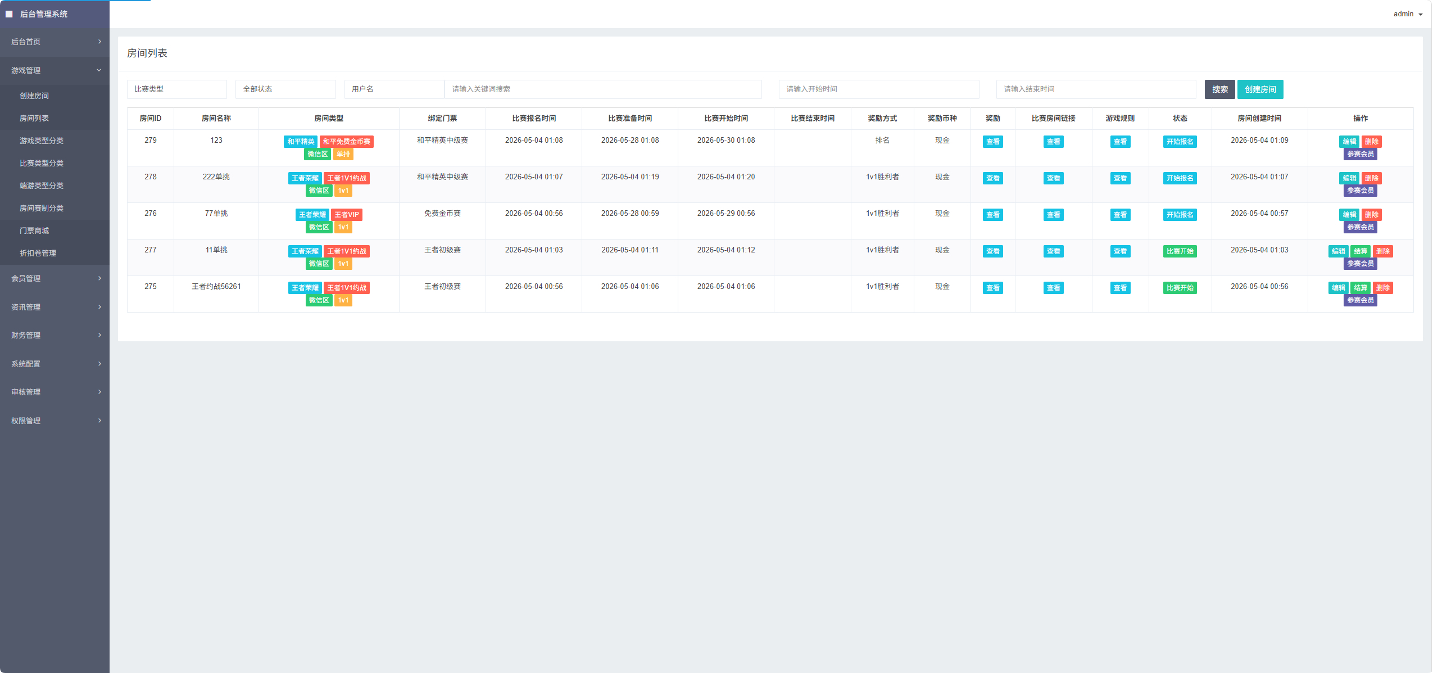Click 查看 under 游戏规则 for room 275
Screen dimensions: 1433x673
(x=1120, y=288)
